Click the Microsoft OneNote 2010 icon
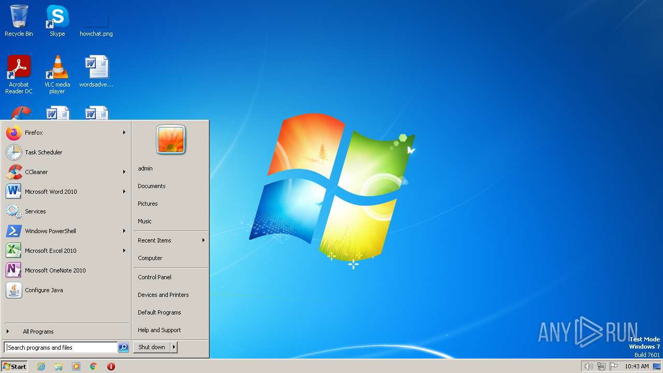The height and width of the screenshot is (373, 663). coord(14,270)
